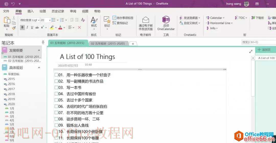Check item 03 write a book
Viewport: 276px width, 143px height.
(56, 87)
